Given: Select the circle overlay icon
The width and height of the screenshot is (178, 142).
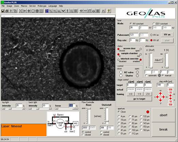Looking at the screenshot, I should click(x=33, y=11).
